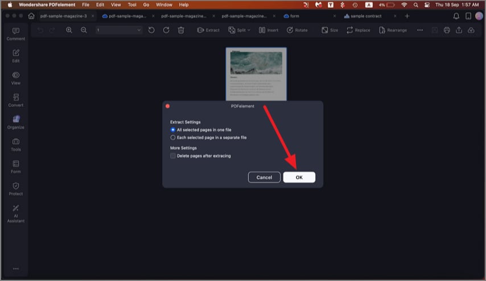Image resolution: width=486 pixels, height=281 pixels.
Task: Go to the home icon
Action: click(x=31, y=16)
